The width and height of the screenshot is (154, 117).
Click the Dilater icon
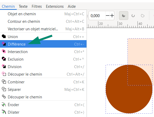pyautogui.click(x=4, y=112)
